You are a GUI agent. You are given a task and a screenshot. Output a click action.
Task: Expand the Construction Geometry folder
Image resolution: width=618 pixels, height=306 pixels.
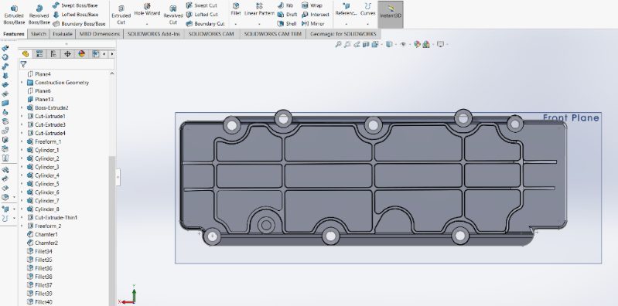[x=22, y=83]
